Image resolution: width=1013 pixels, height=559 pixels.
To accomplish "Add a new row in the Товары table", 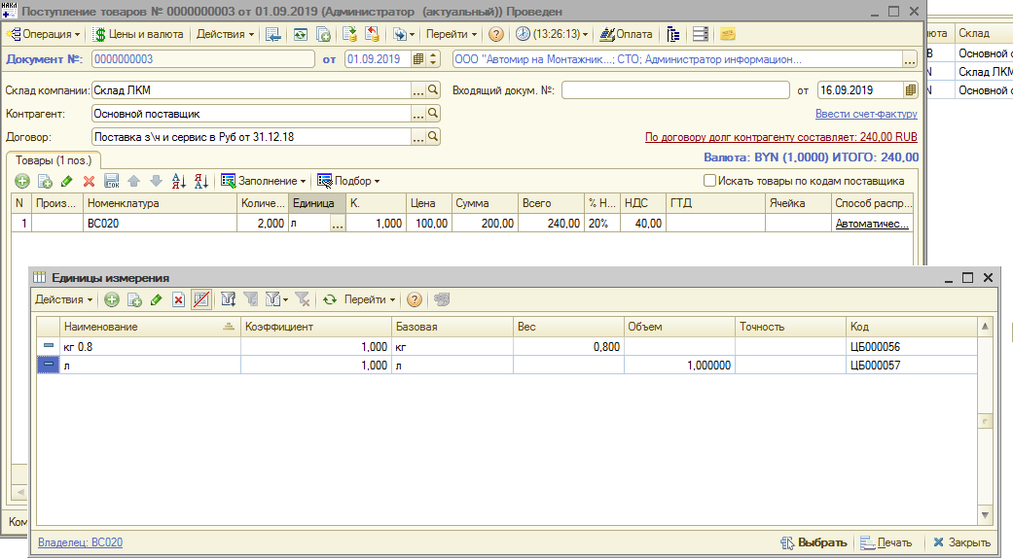I will point(22,182).
